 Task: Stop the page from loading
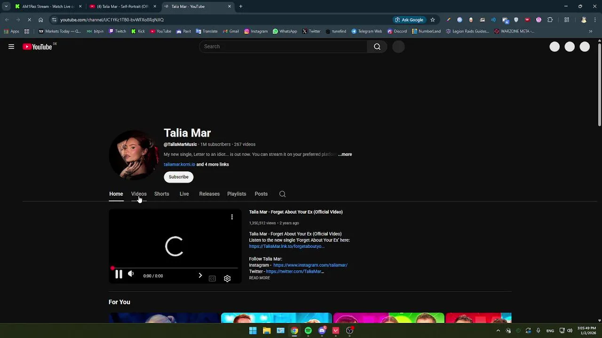point(29,20)
